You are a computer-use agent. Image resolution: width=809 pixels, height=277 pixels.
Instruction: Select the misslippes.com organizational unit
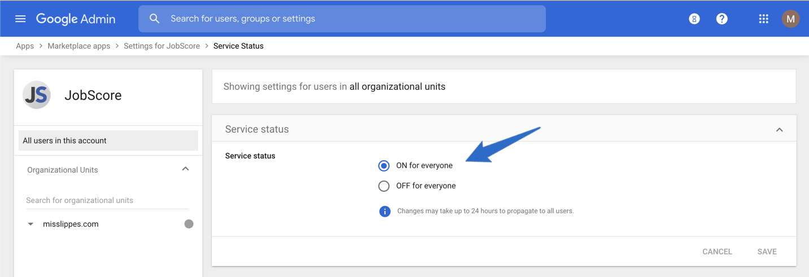71,224
